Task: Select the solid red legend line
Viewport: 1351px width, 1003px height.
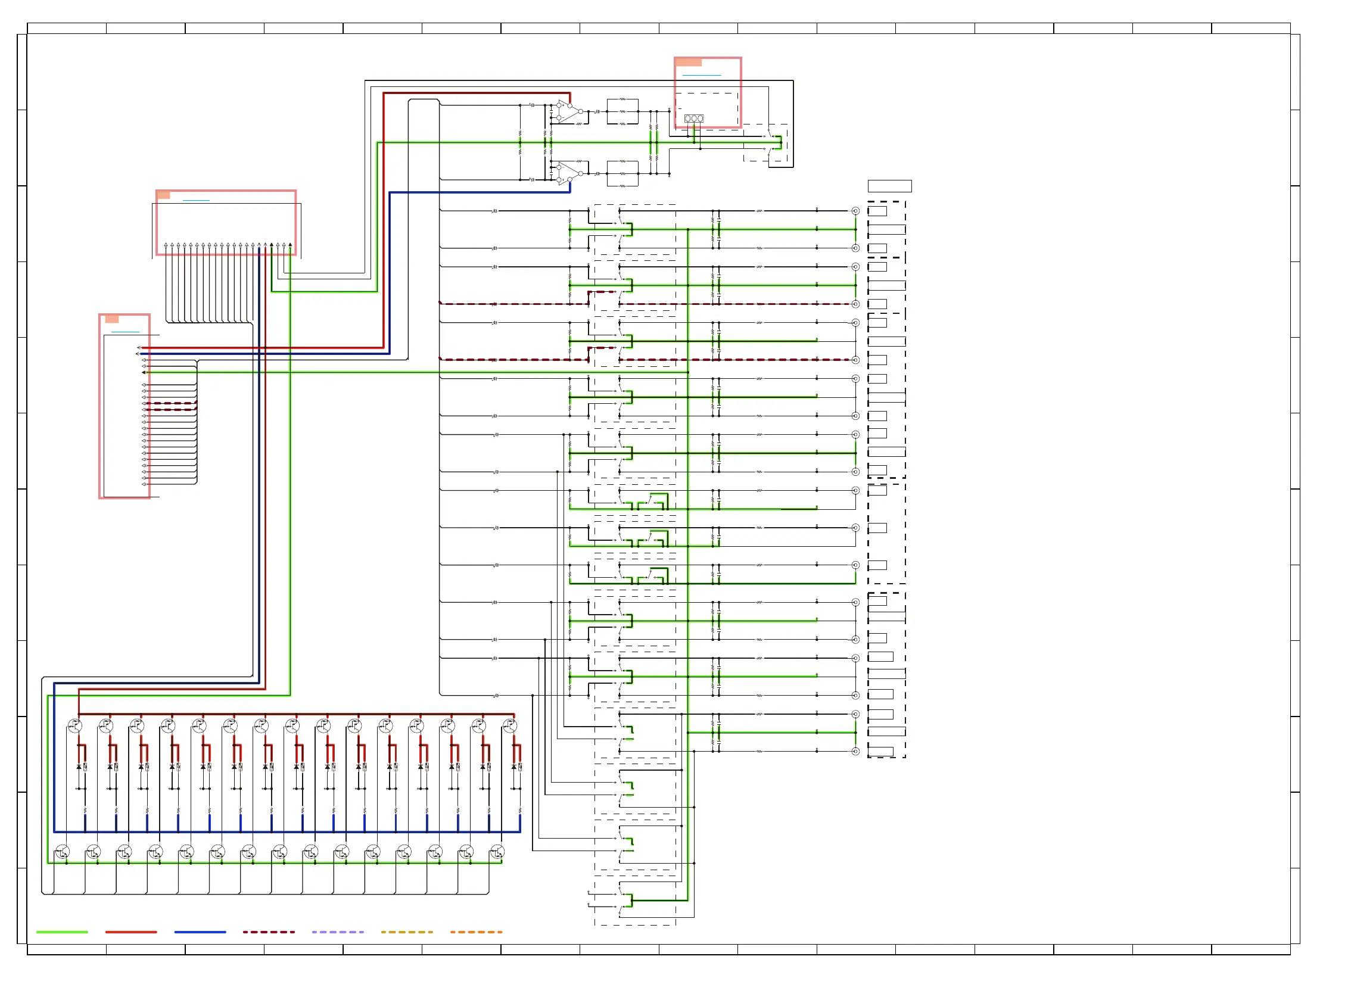Action: [x=131, y=932]
